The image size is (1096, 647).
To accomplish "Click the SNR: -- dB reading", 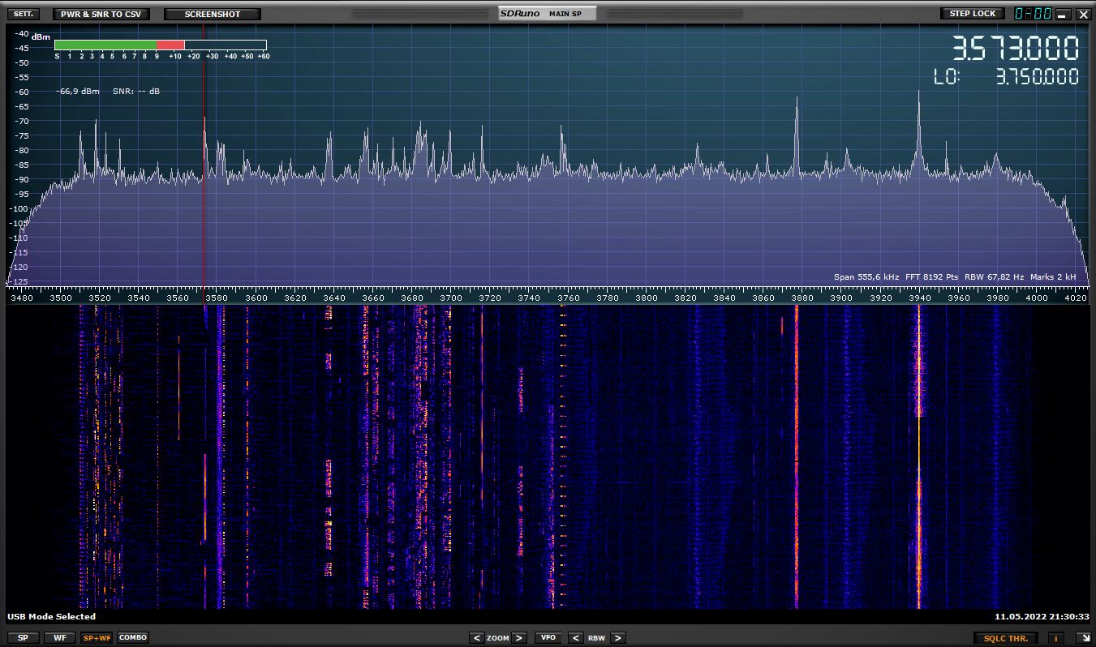I will [x=136, y=92].
